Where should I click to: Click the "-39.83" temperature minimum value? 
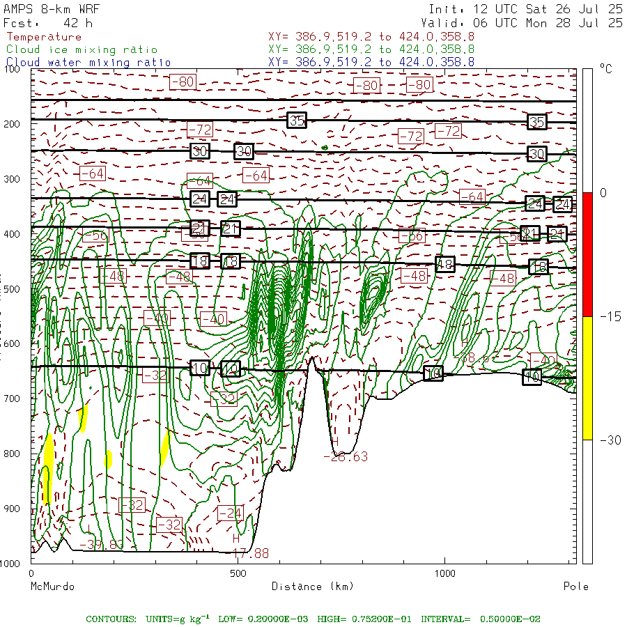(x=102, y=545)
